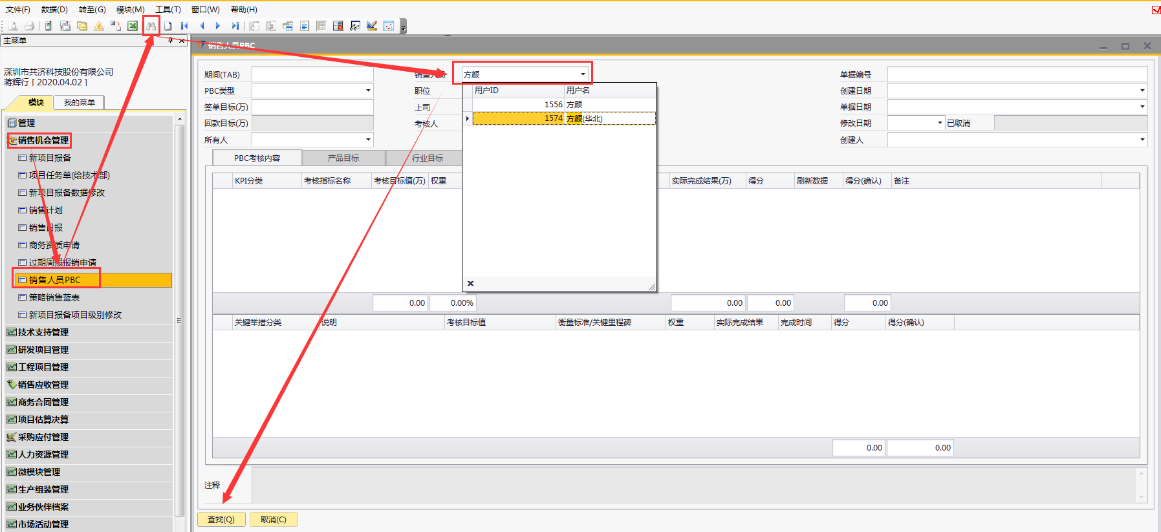Switch to the 产品目标 tab
Viewport: 1161px width, 532px height.
coord(343,158)
